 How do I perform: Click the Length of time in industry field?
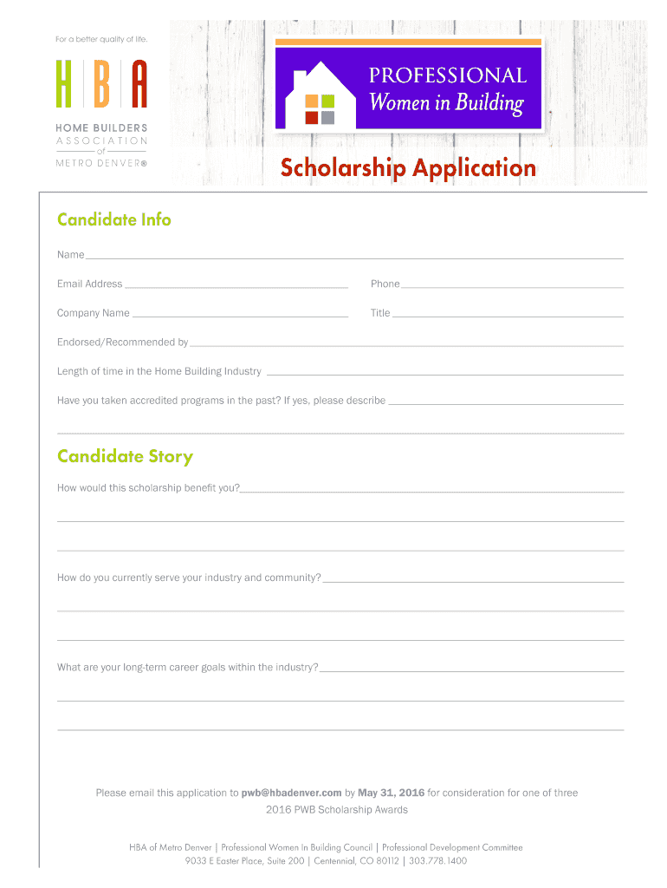coord(445,371)
